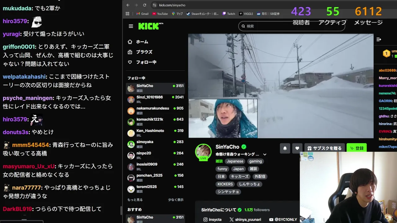Open Ken_Hashimoto channel in the sidebar
Viewport: 397px width, 223px height.
click(x=155, y=133)
